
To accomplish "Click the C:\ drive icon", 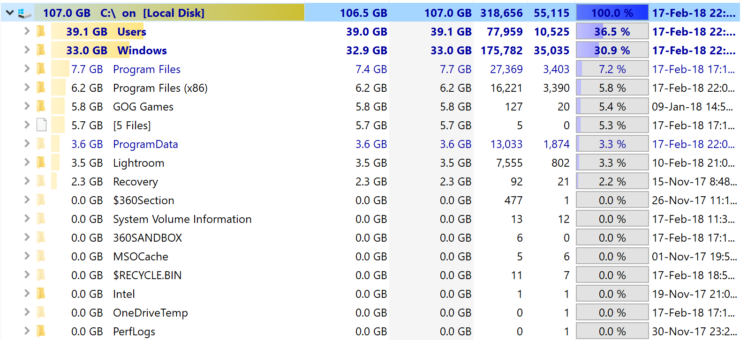I will coord(25,13).
